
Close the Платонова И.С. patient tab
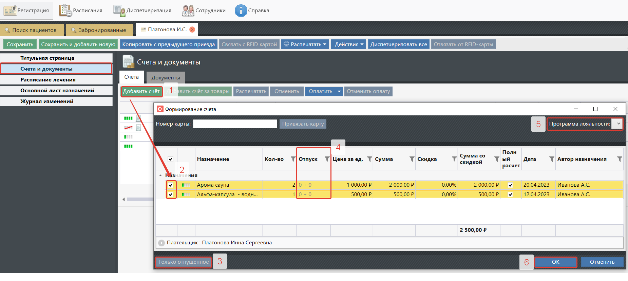pos(192,30)
